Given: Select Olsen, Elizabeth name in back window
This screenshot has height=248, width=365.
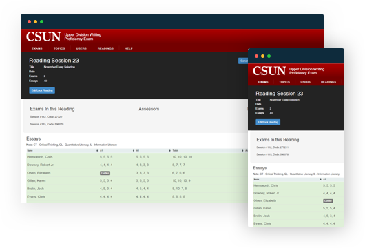Looking at the screenshot, I should (39, 173).
